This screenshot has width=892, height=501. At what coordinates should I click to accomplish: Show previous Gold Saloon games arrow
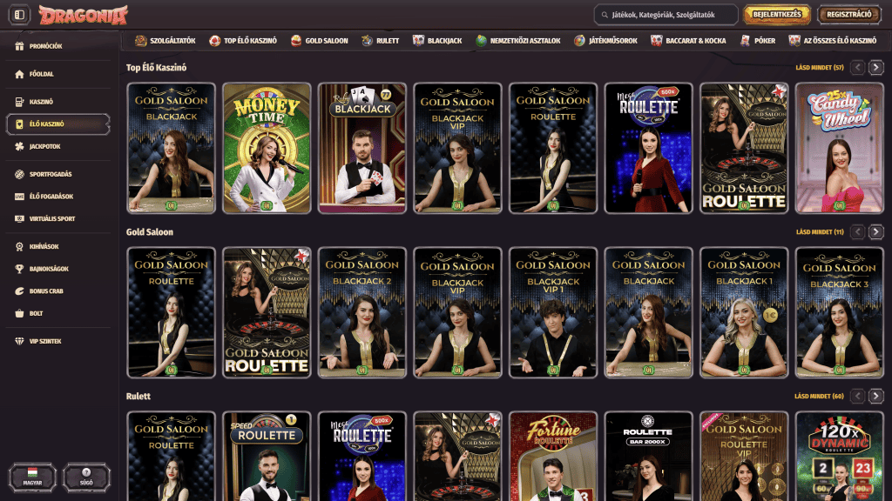point(857,231)
